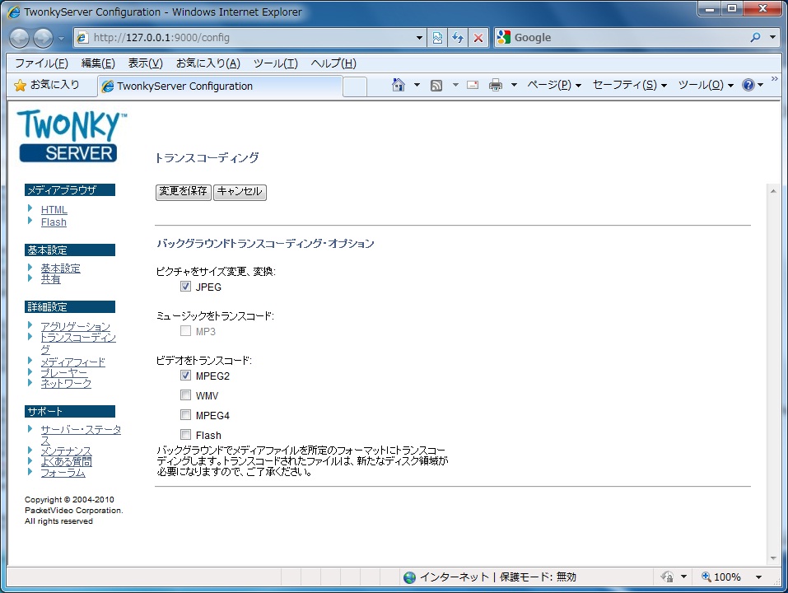Viewport: 788px width, 593px height.
Task: Open the search provider dropdown arrow
Action: coord(773,37)
